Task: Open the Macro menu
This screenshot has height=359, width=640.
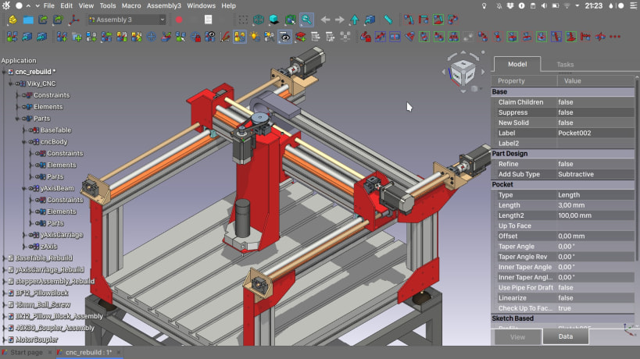Action: point(131,5)
